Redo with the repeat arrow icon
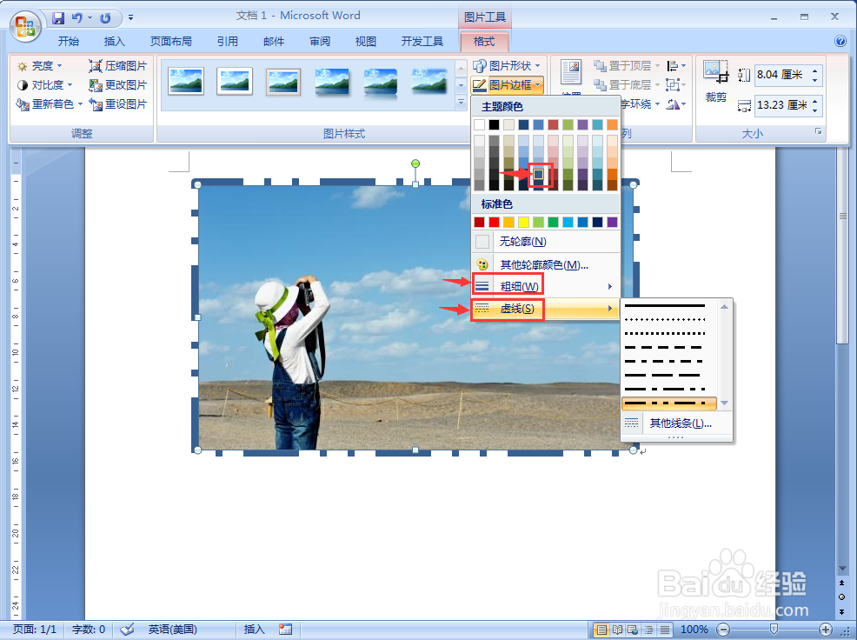 click(105, 18)
